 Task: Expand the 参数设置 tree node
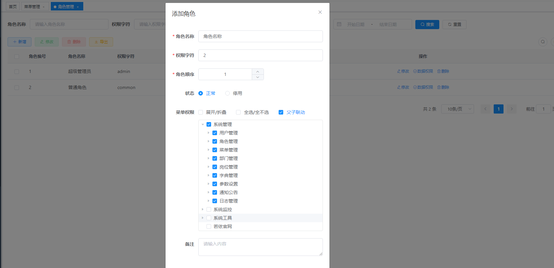[208, 184]
